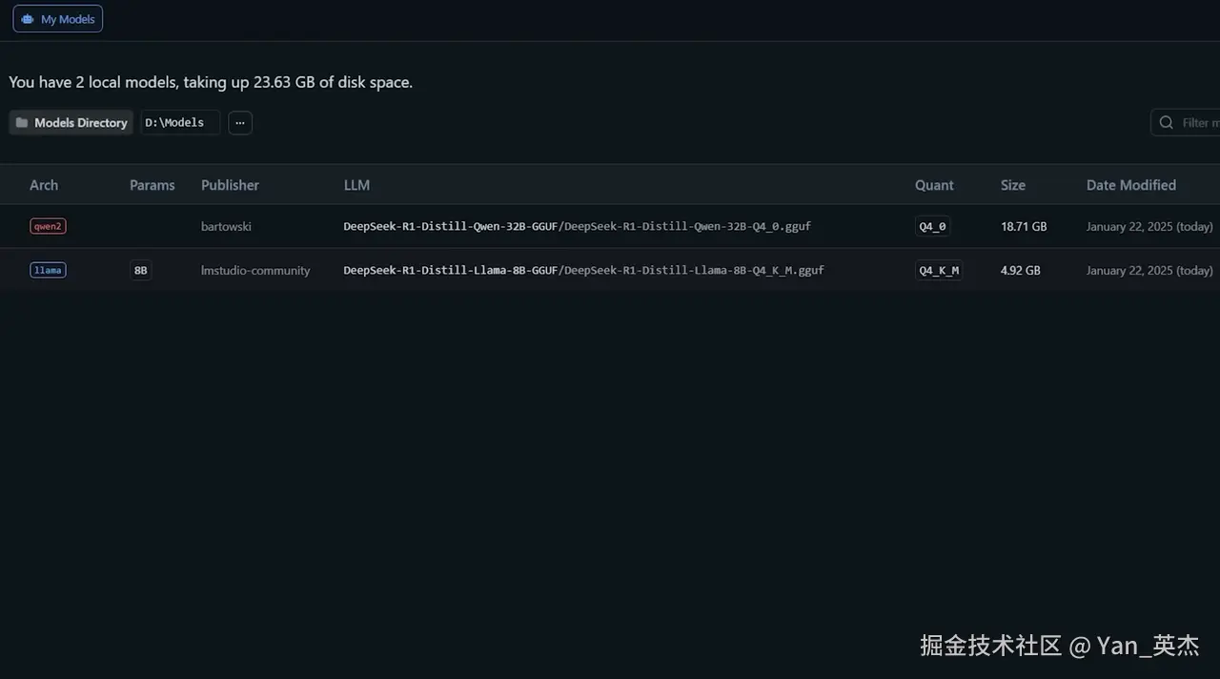Open the My Models tab
Viewport: 1220px width, 679px height.
(58, 19)
